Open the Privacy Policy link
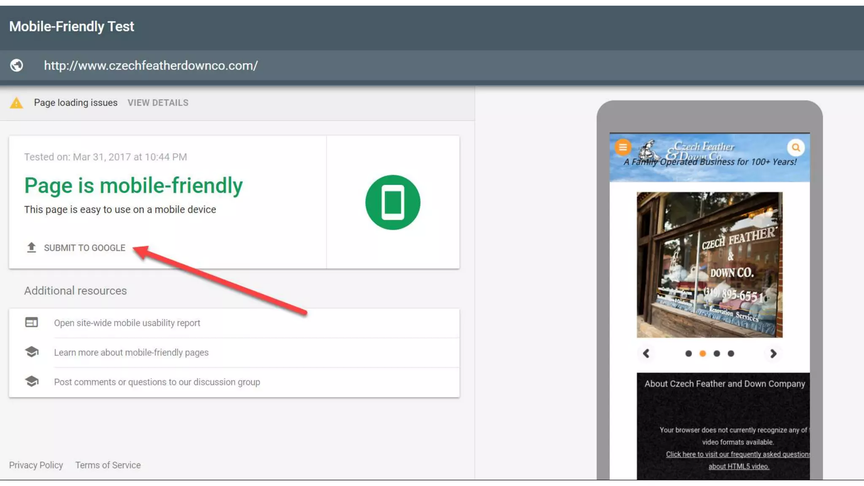The image size is (864, 486). pos(36,465)
